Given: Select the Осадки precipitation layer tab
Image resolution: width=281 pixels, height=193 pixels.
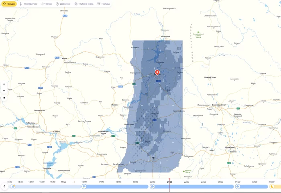Looking at the screenshot, I should tap(9, 4).
